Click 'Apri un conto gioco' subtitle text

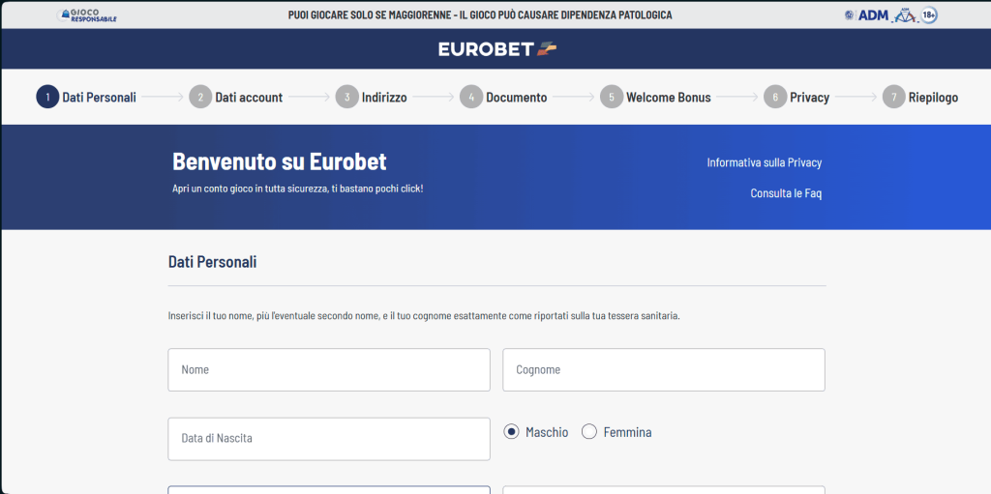click(298, 189)
